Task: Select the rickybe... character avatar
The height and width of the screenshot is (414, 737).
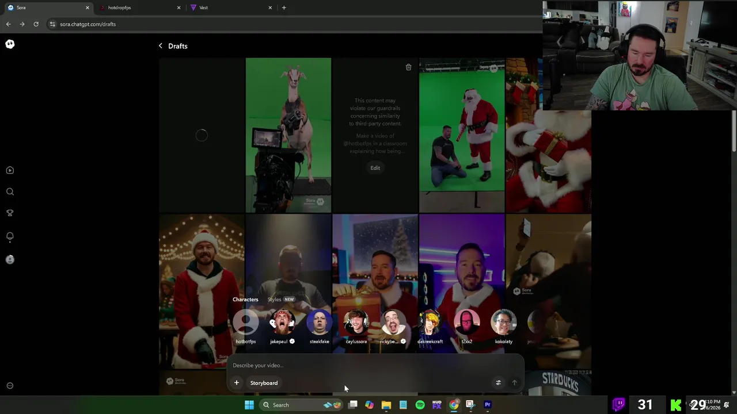Action: pyautogui.click(x=393, y=323)
